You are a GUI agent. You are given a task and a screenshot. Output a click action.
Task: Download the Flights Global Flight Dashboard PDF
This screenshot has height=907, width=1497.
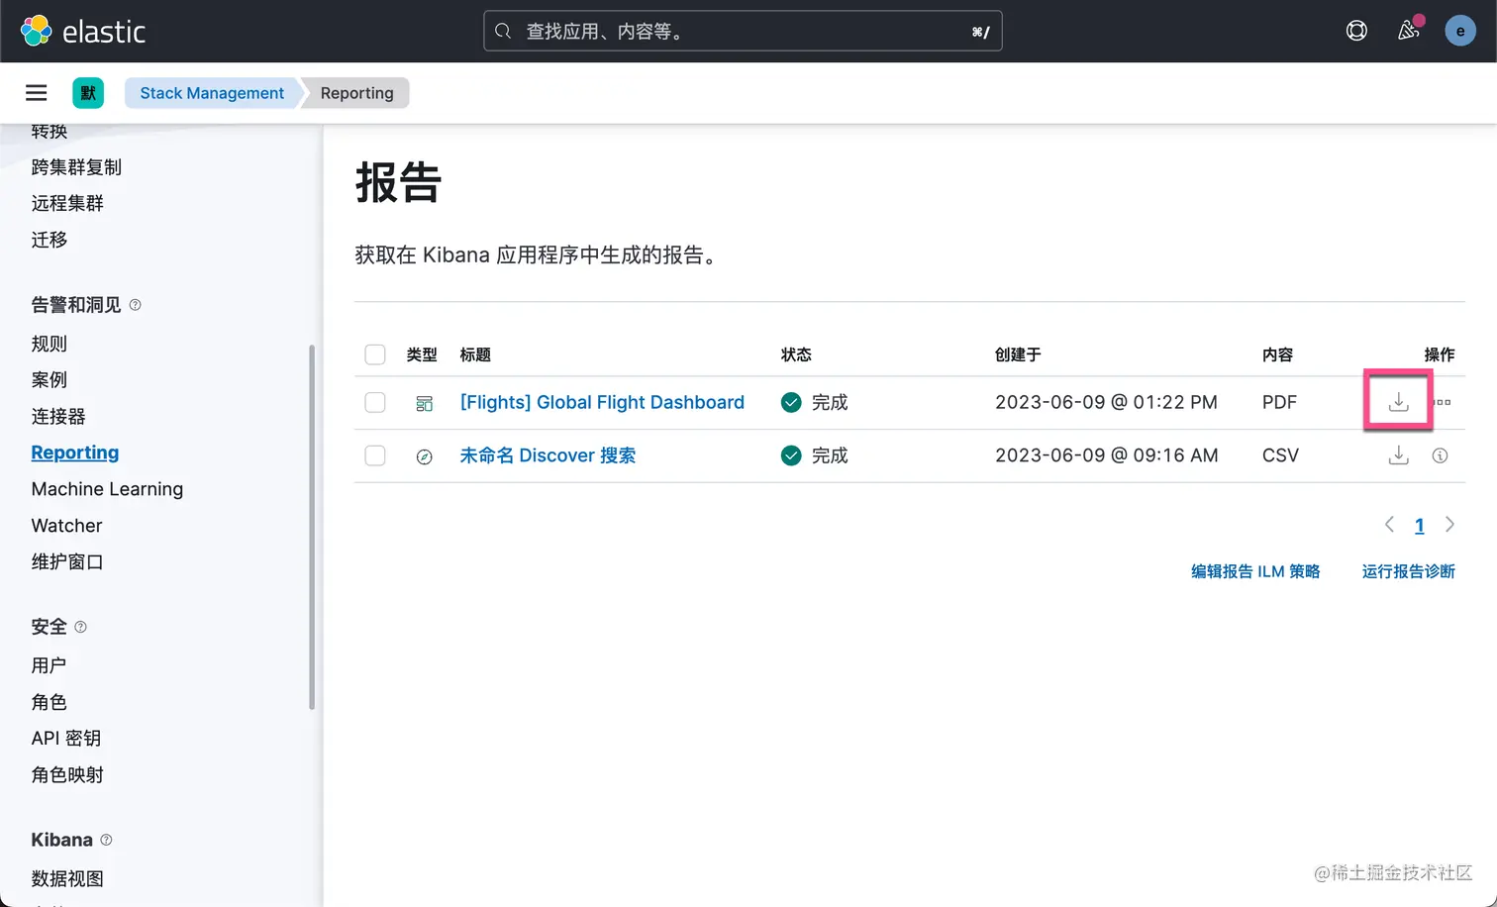1398,402
